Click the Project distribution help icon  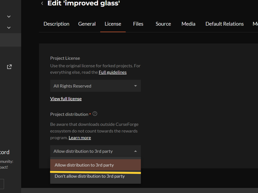tap(95, 114)
